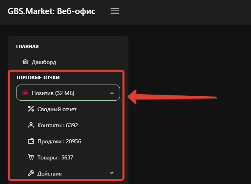Open Товары : 5637 section
Image resolution: width=251 pixels, height=184 pixels.
tap(55, 157)
